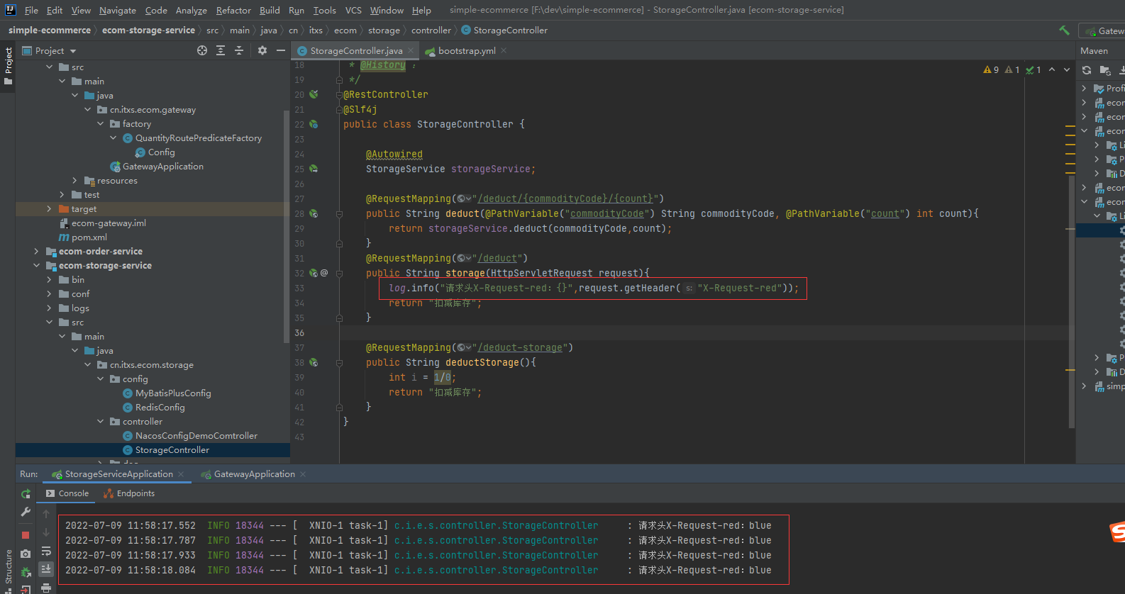The image size is (1125, 594).
Task: Click the down arrow in the console toolbar
Action: point(46,532)
